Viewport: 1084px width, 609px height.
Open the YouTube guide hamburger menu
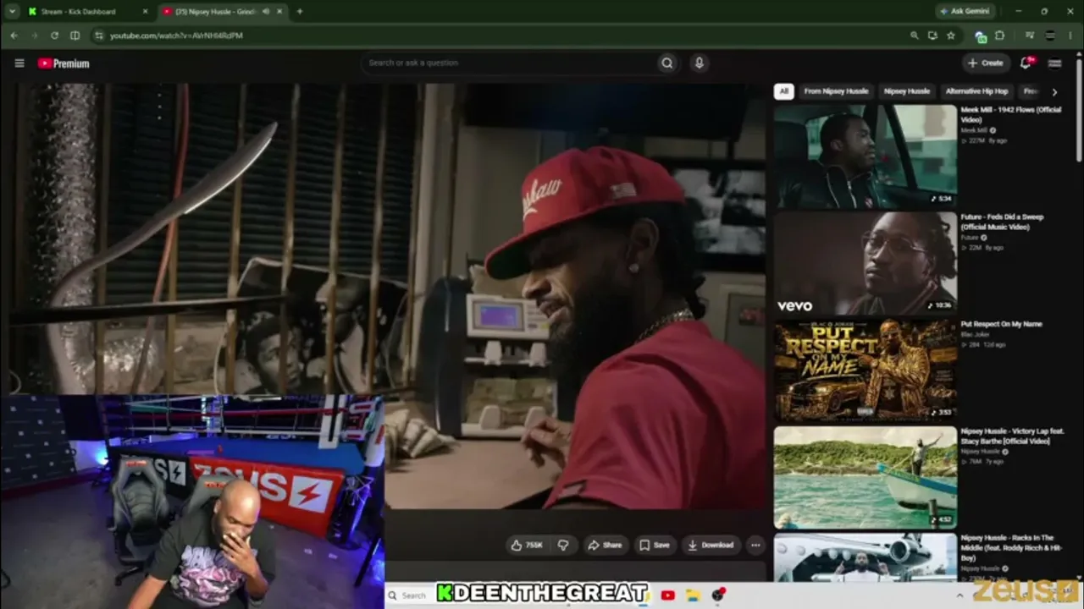pyautogui.click(x=19, y=63)
